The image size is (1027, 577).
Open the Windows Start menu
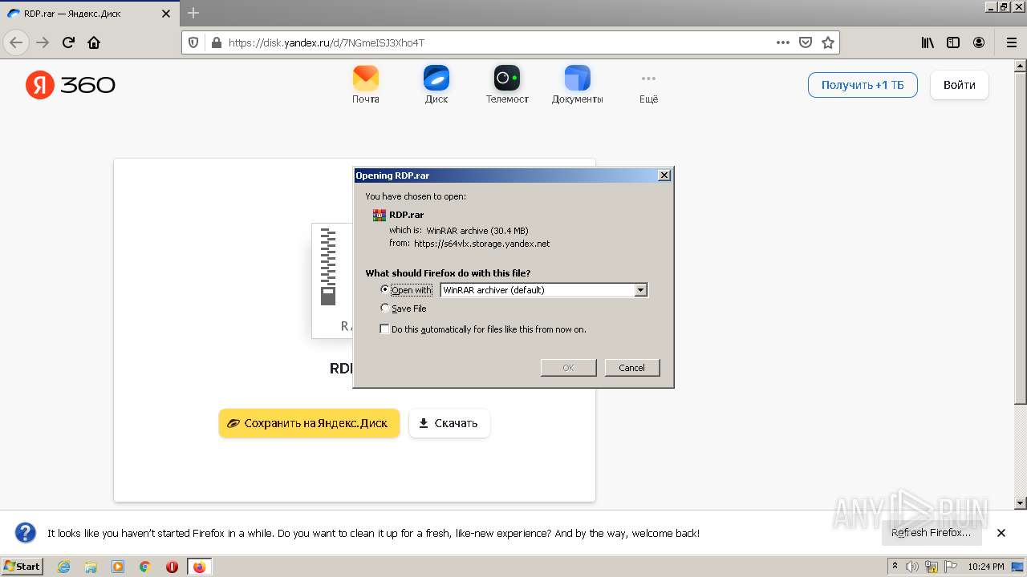pyautogui.click(x=22, y=567)
